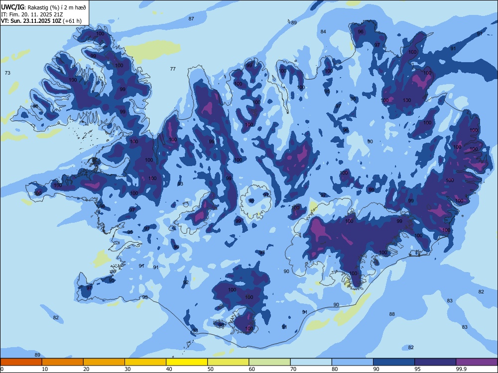Click the pale blue 70–80 legend swatch
Screen dimensions: 498x373
coord(311,362)
